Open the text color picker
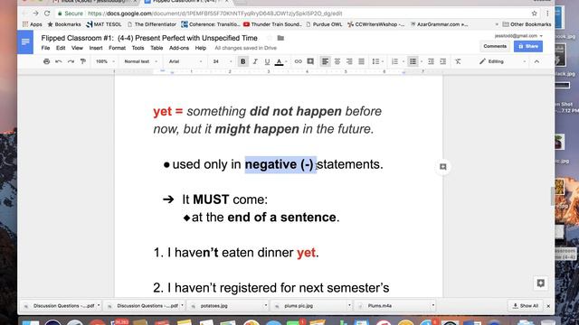Screen dimensions: 579x325 click(280, 61)
